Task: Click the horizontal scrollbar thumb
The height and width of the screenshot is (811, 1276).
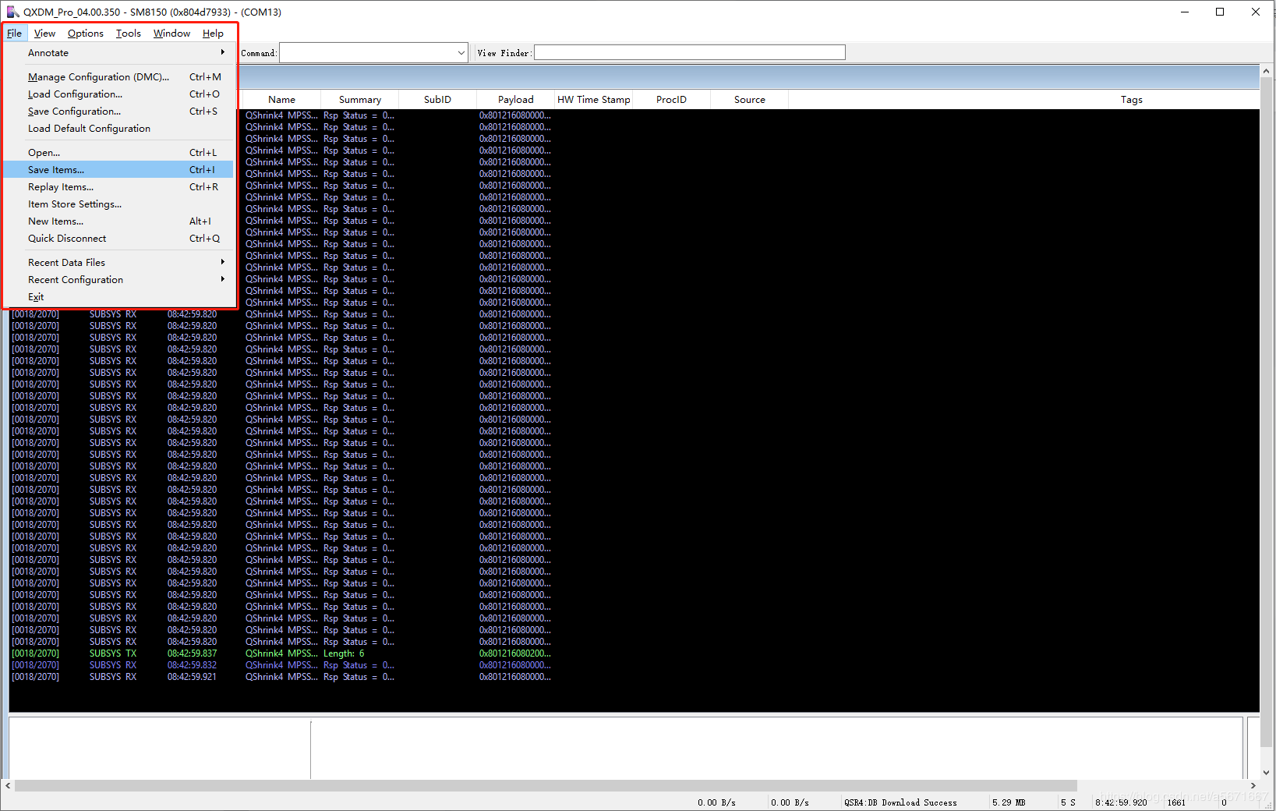Action: tap(546, 785)
